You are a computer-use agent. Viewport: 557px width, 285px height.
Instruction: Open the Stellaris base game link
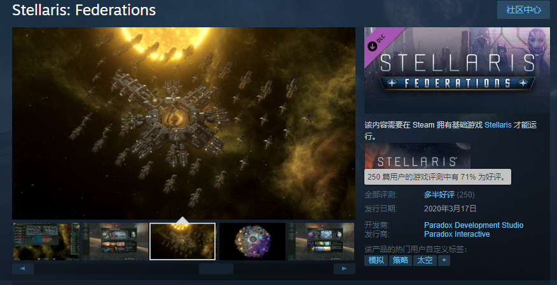498,125
